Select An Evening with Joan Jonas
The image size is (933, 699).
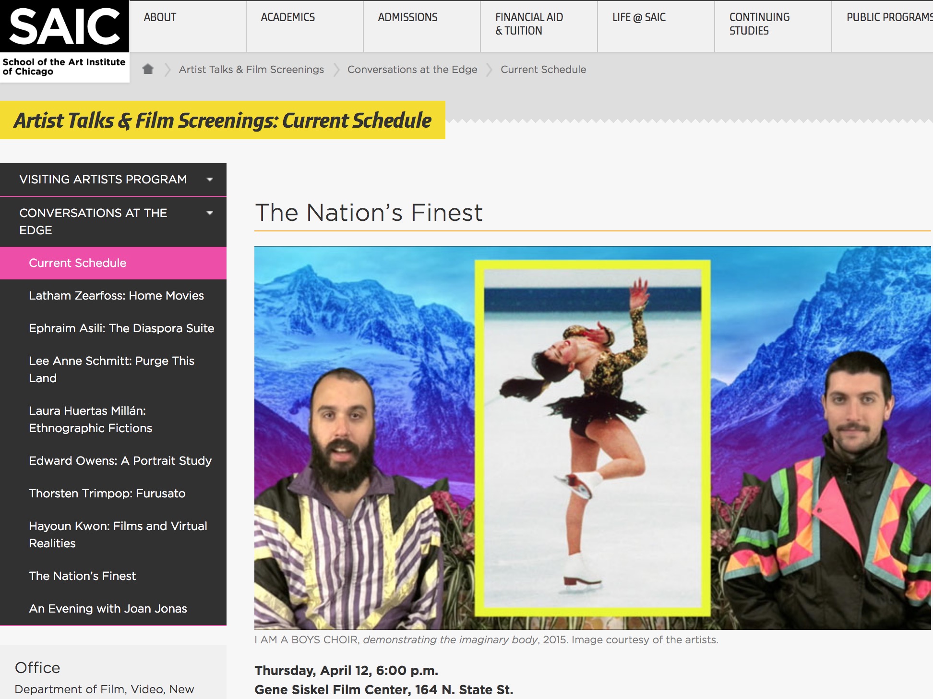tap(108, 609)
